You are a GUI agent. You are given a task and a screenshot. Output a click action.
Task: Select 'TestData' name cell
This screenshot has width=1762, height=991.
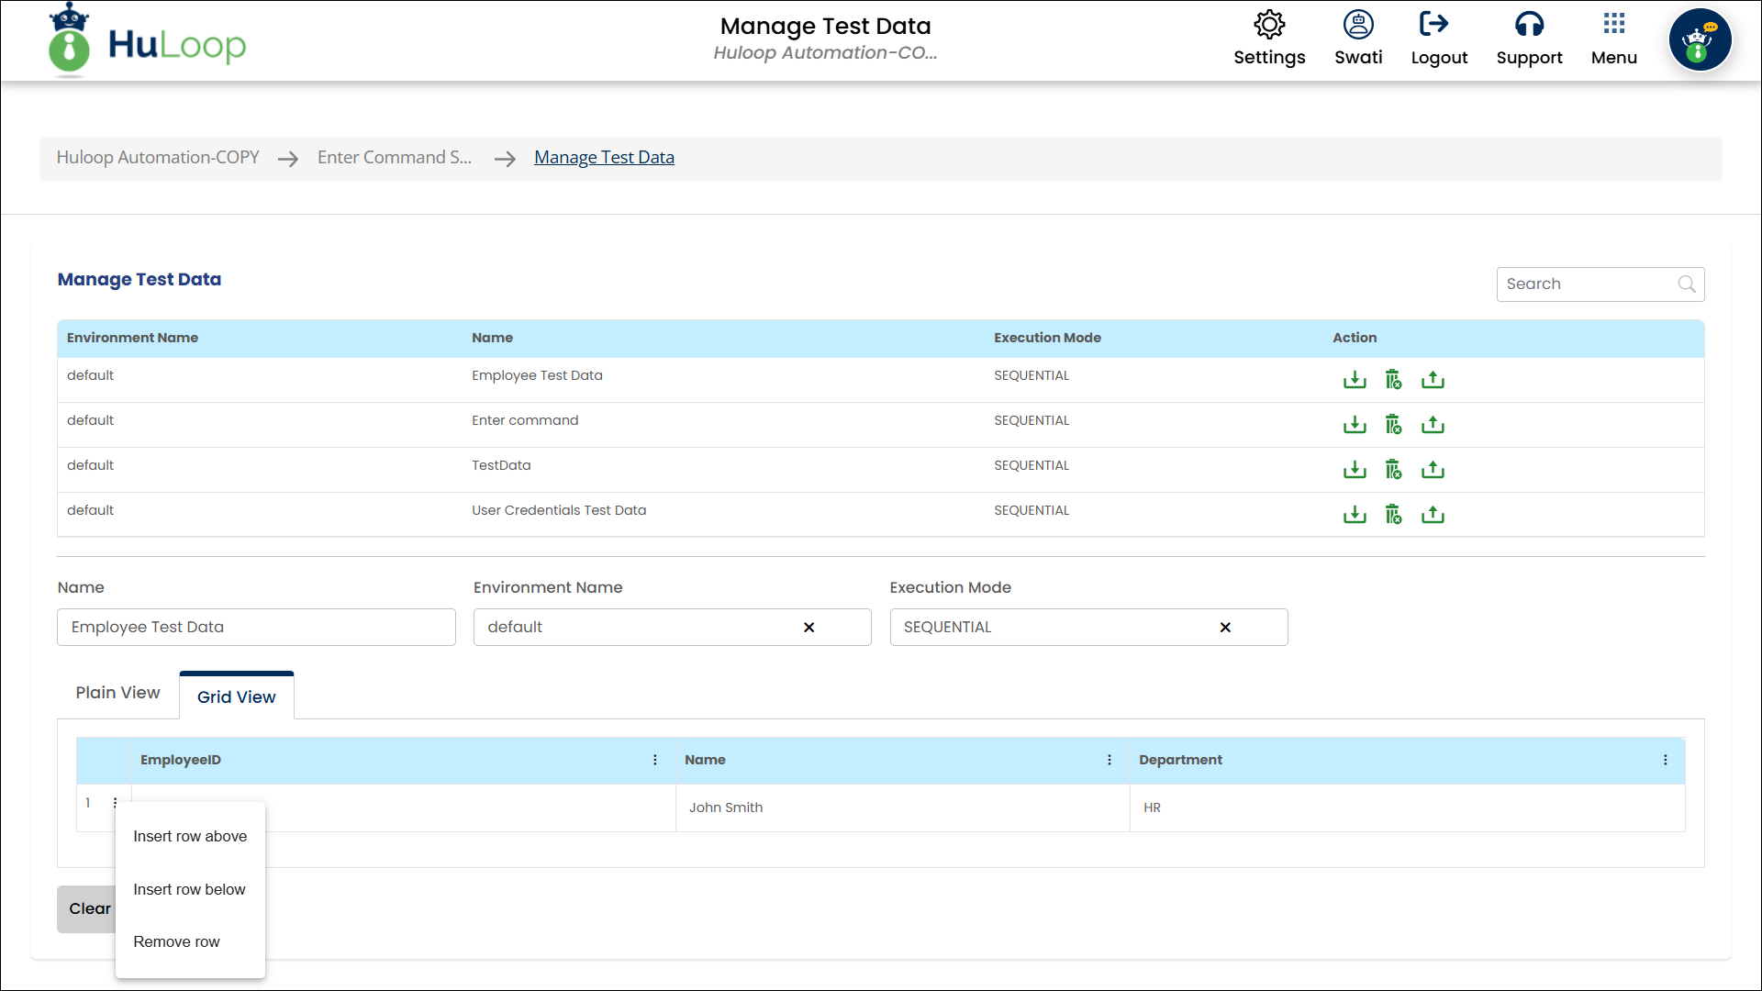(x=501, y=465)
